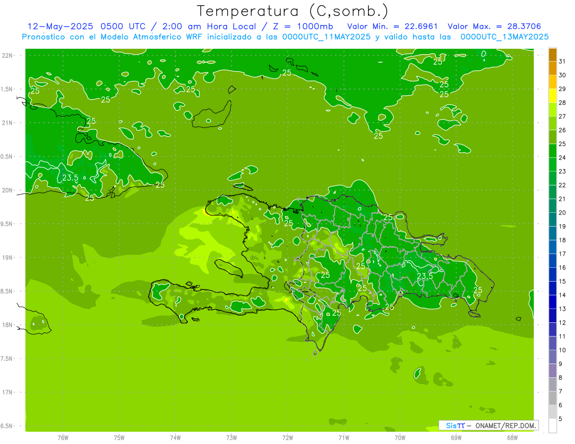Click the "71W" longitude axis label
This screenshot has height=444, width=575.
point(344,438)
